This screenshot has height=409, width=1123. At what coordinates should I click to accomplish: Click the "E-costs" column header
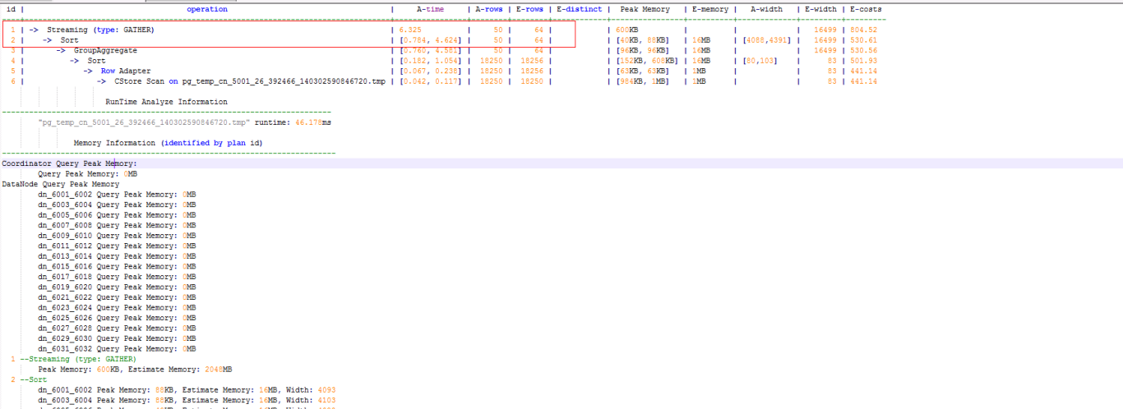[x=867, y=10]
